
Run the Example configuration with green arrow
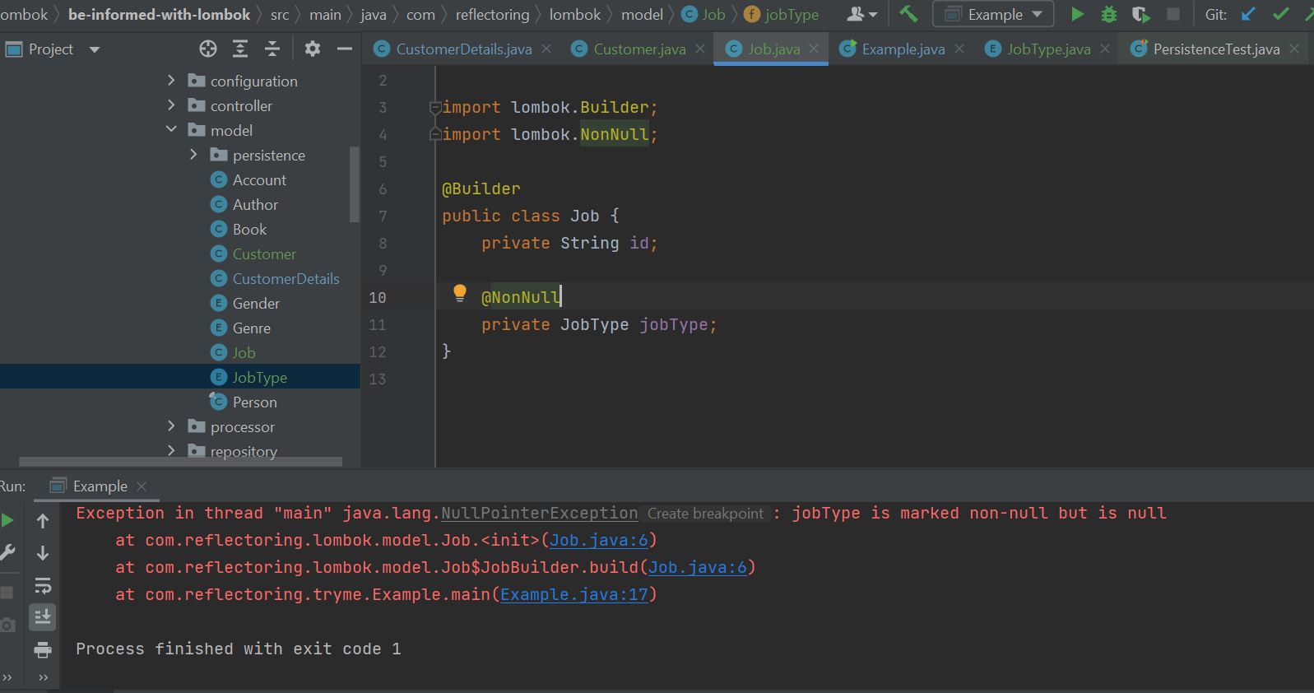[x=1077, y=14]
